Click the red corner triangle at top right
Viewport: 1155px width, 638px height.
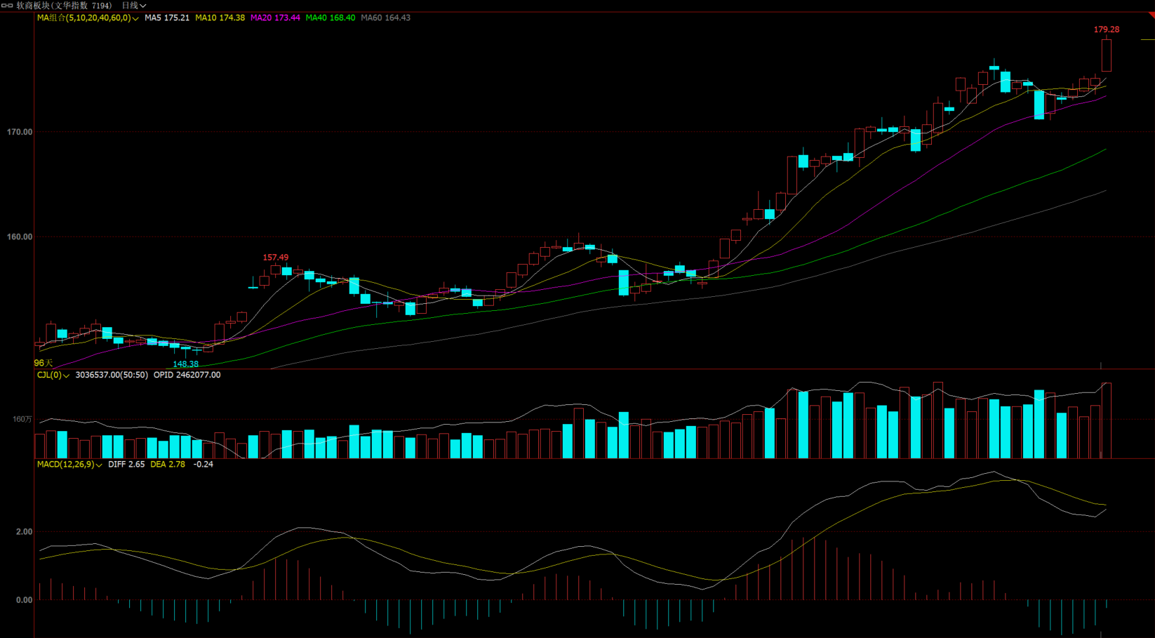click(x=1151, y=15)
